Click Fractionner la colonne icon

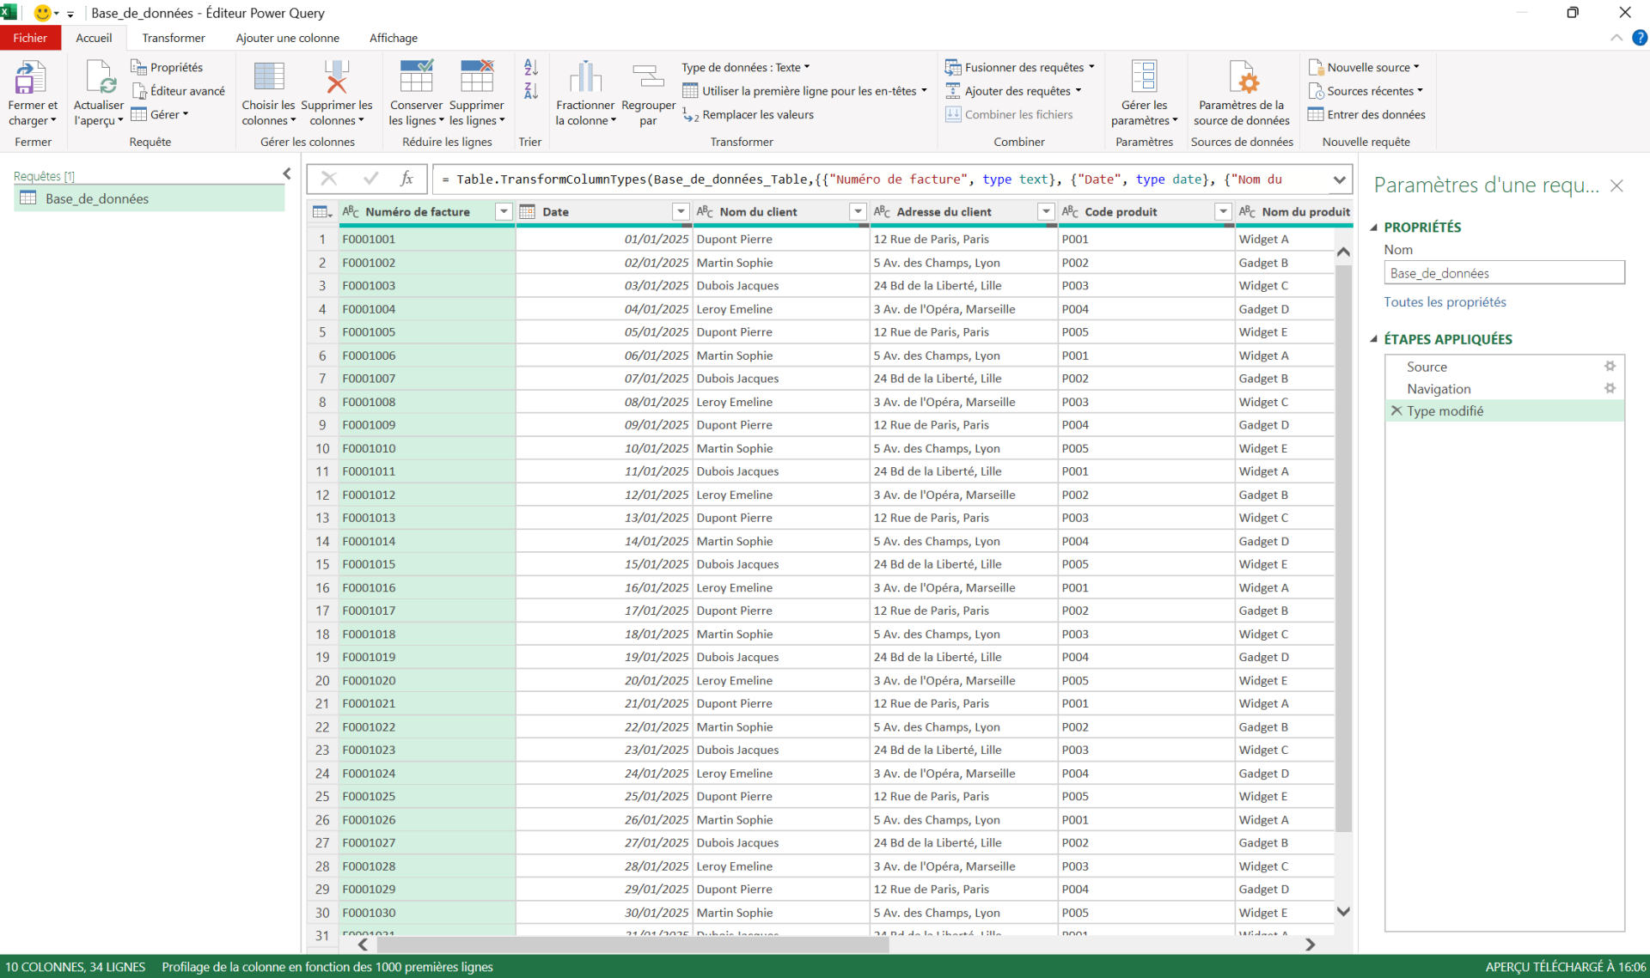pyautogui.click(x=585, y=78)
